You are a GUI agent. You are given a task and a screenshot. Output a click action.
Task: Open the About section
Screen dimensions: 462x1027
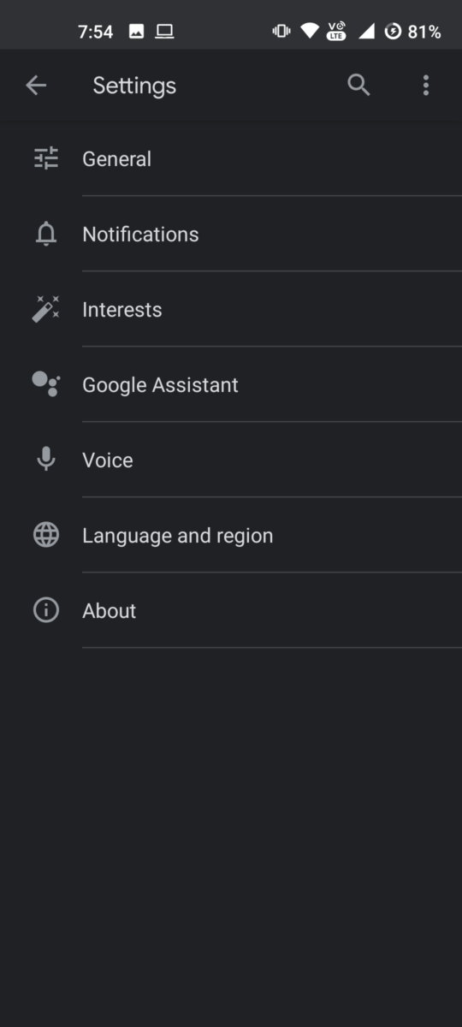pos(231,610)
